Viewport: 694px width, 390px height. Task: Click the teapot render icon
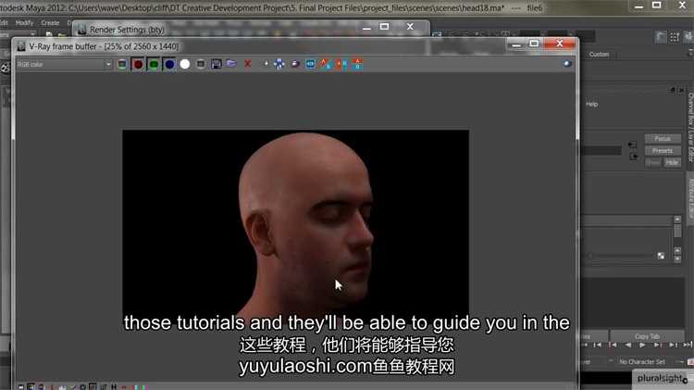[295, 64]
